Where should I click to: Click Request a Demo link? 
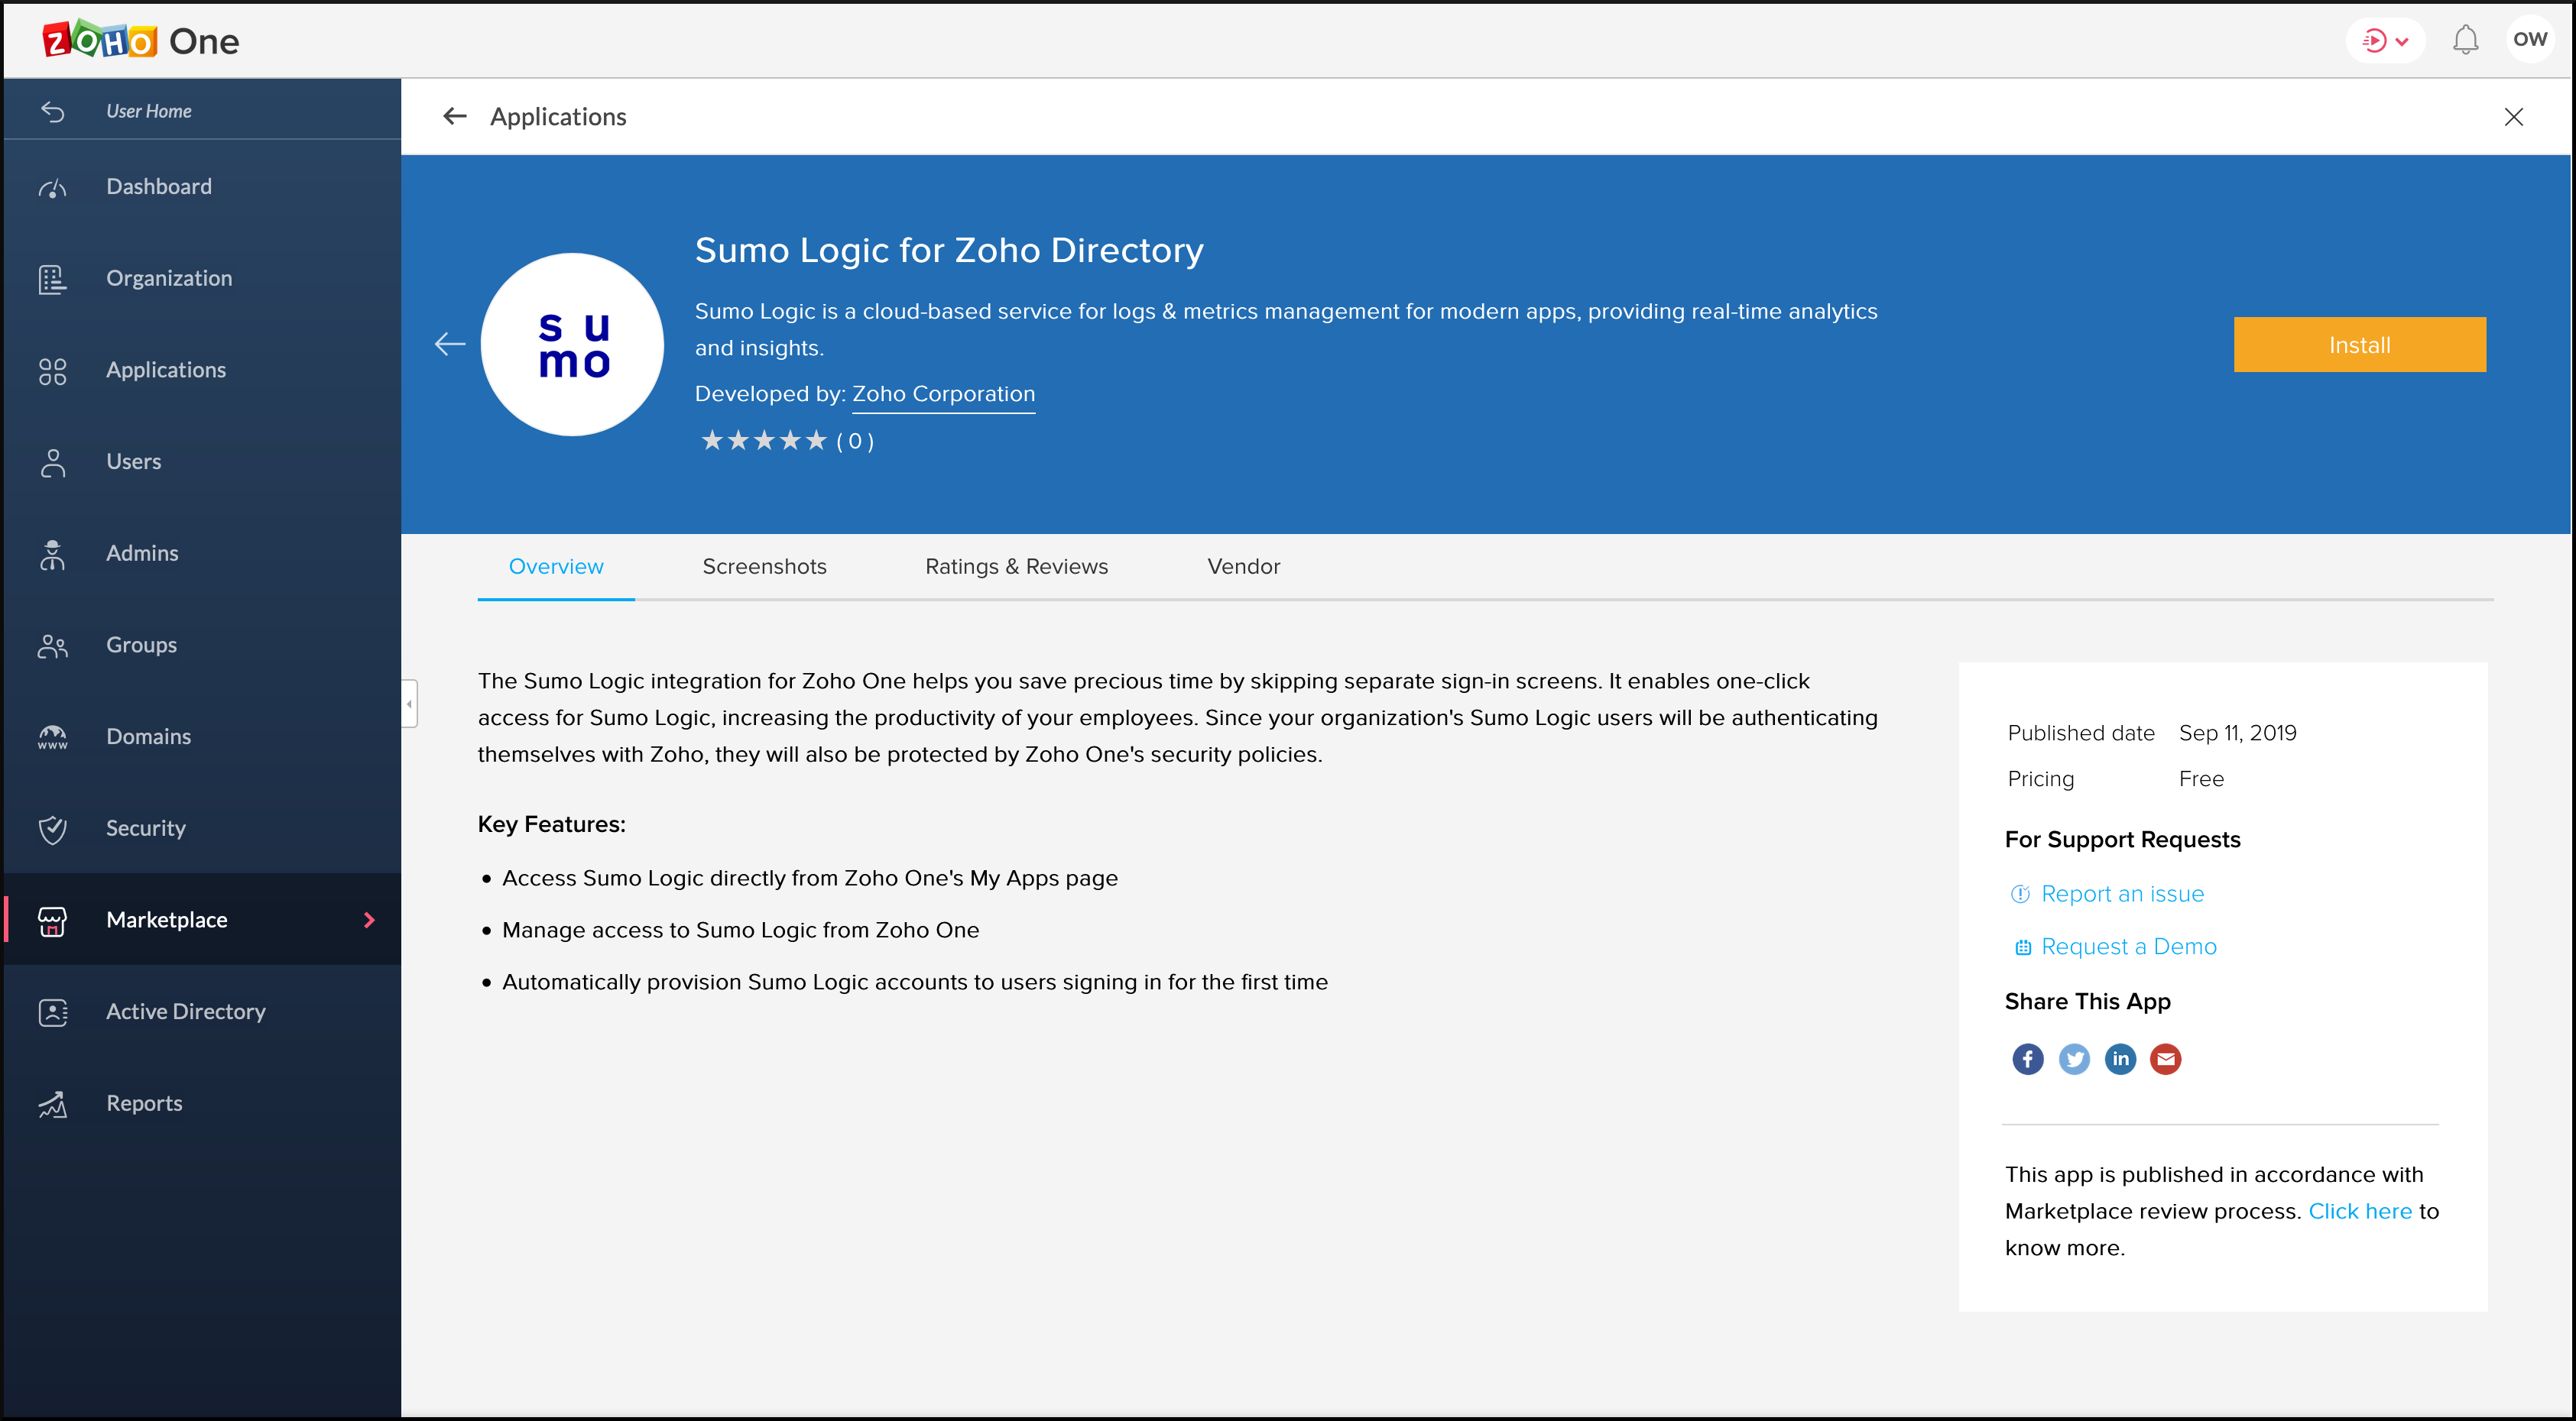2130,945
